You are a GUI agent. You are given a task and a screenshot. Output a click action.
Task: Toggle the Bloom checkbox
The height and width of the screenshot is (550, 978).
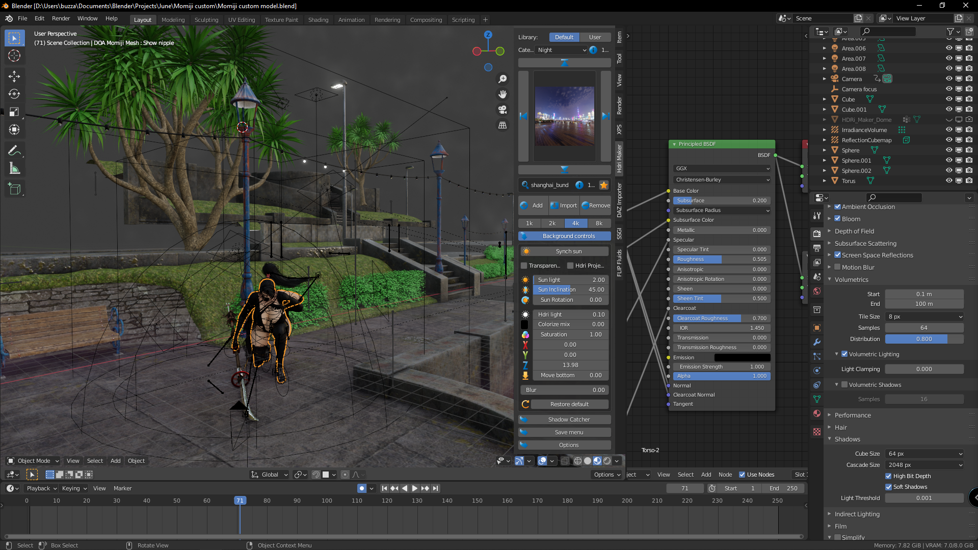click(x=837, y=219)
